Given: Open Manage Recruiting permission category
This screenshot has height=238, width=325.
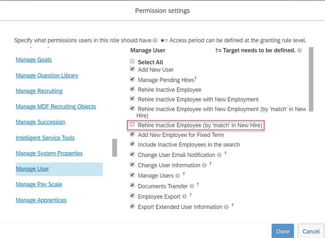Looking at the screenshot, I should (x=39, y=91).
